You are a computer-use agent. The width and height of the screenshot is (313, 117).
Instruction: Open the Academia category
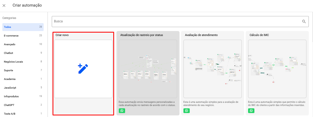23,79
